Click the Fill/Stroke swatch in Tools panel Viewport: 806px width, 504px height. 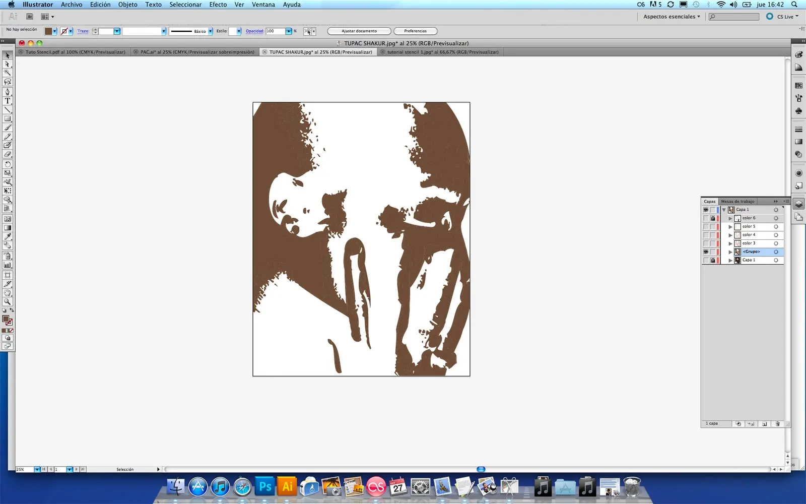7,320
